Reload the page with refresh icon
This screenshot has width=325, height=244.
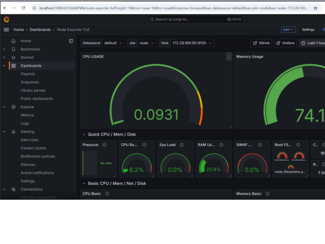[23, 8]
